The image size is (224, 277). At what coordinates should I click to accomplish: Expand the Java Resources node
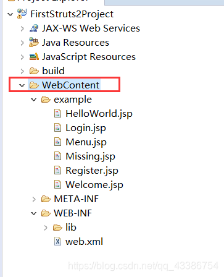[22, 43]
